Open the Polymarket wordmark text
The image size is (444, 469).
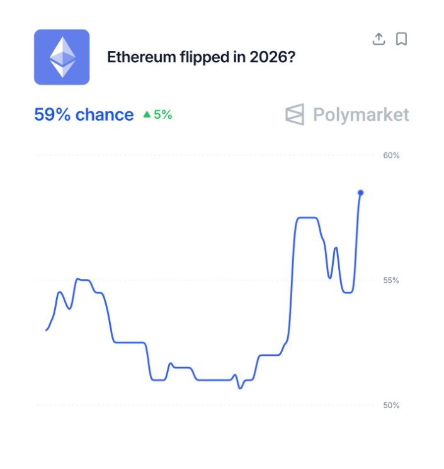pos(361,115)
